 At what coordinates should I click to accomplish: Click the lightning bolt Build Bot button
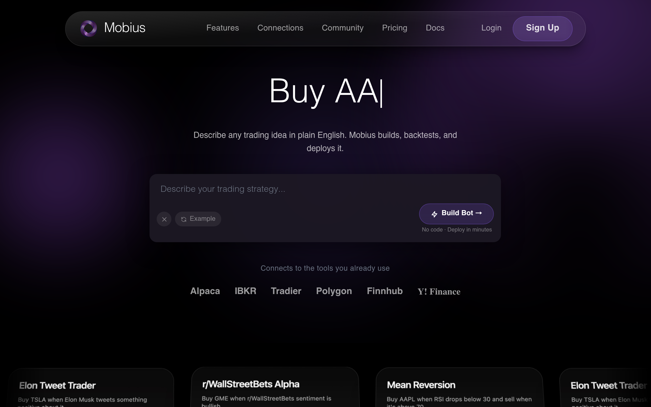[456, 214]
